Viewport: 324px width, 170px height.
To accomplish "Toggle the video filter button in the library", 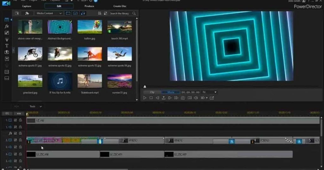I will (x=68, y=13).
